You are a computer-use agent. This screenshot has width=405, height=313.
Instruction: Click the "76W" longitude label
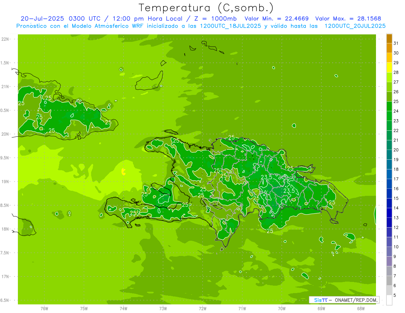point(44,309)
